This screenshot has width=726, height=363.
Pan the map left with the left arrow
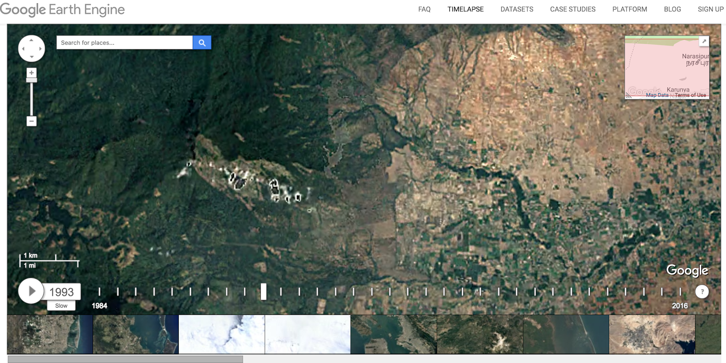(x=23, y=49)
